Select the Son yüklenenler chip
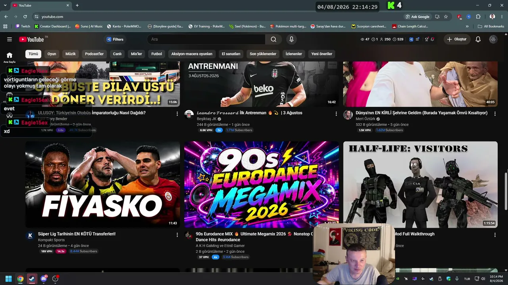 [263, 54]
